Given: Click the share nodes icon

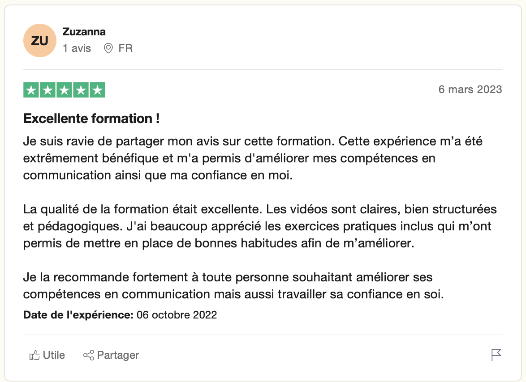Looking at the screenshot, I should point(89,355).
